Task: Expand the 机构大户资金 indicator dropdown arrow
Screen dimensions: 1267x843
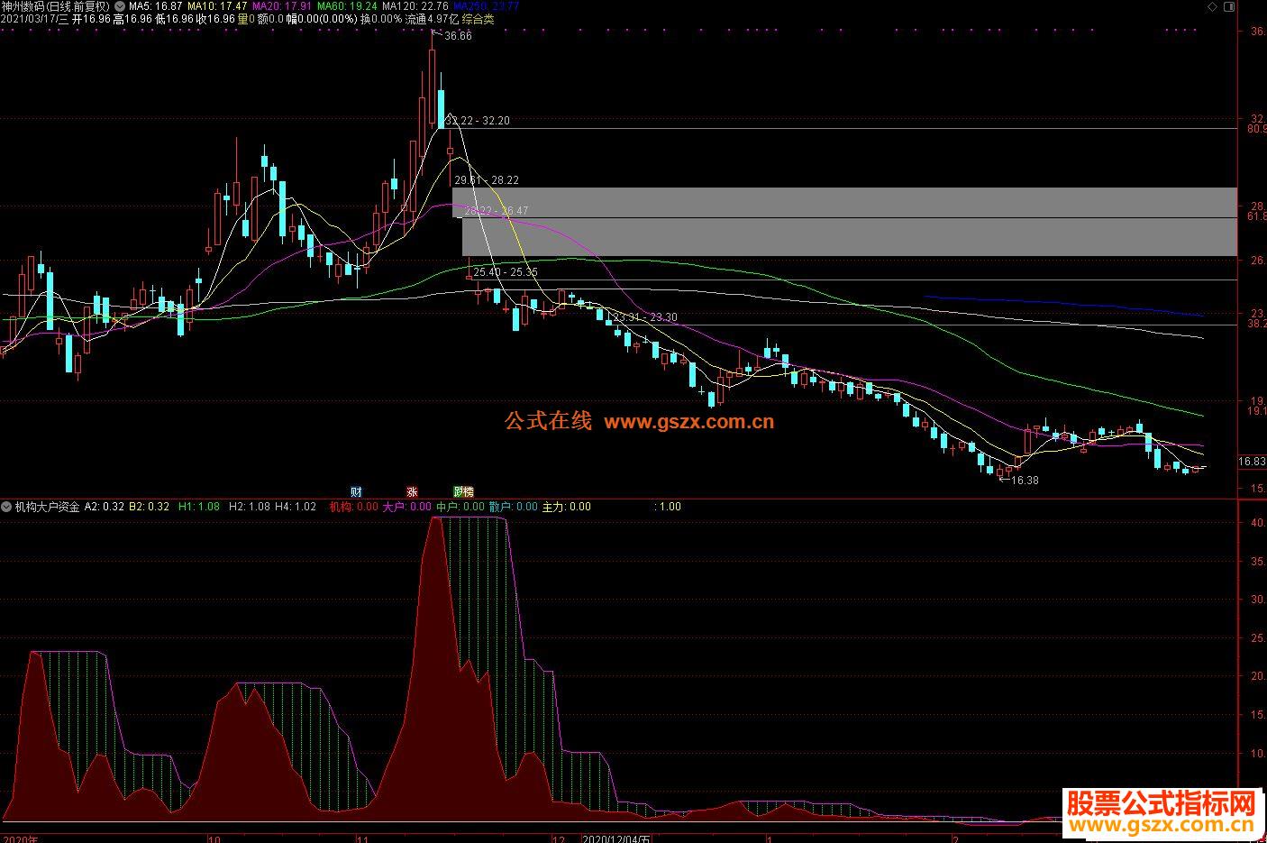Action: (x=6, y=507)
